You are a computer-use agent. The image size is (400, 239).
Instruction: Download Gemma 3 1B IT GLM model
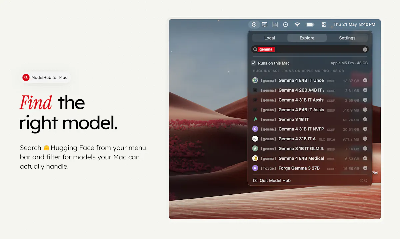[x=365, y=149]
